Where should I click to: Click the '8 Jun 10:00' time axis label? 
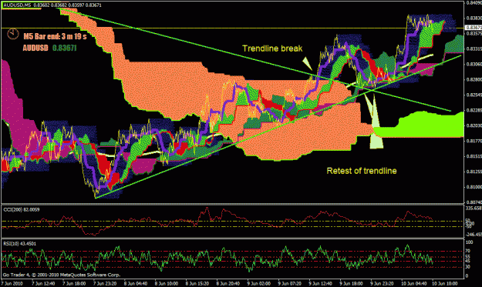(167, 284)
